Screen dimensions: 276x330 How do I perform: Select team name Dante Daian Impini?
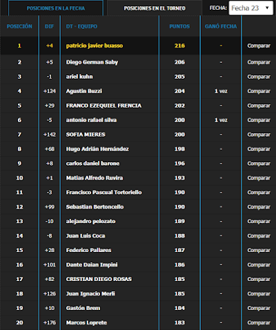point(92,265)
